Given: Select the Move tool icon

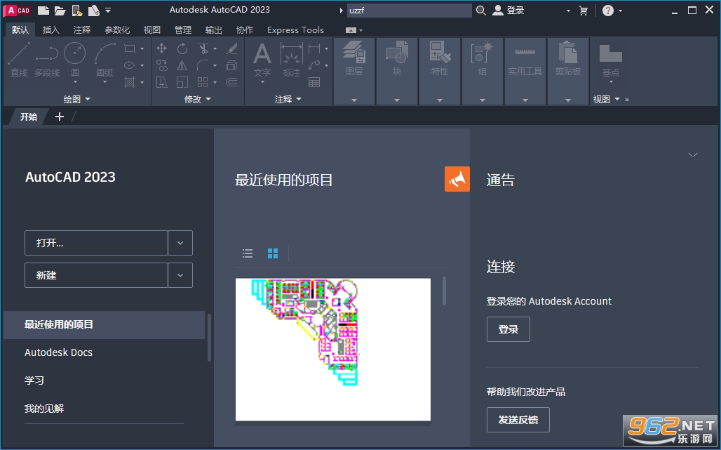Looking at the screenshot, I should [x=161, y=48].
